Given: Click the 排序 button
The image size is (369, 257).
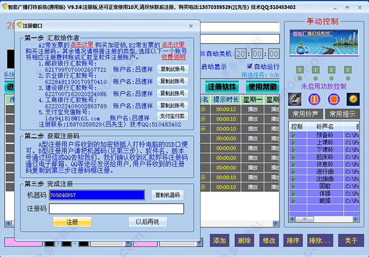Looking at the screenshot, I should pyautogui.click(x=293, y=240).
